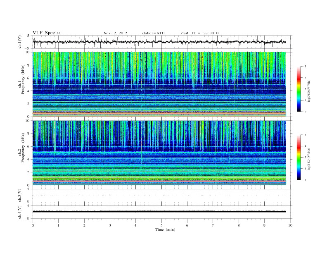Click the ch.1 color bar 'log(PSD)(V²/Hz)' label
The image size is (327, 253).
[x=309, y=91]
